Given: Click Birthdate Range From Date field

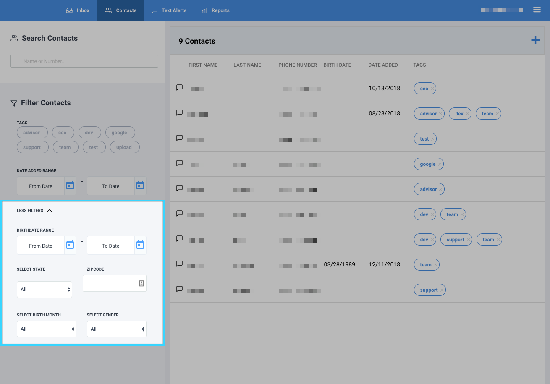Looking at the screenshot, I should click(41, 246).
